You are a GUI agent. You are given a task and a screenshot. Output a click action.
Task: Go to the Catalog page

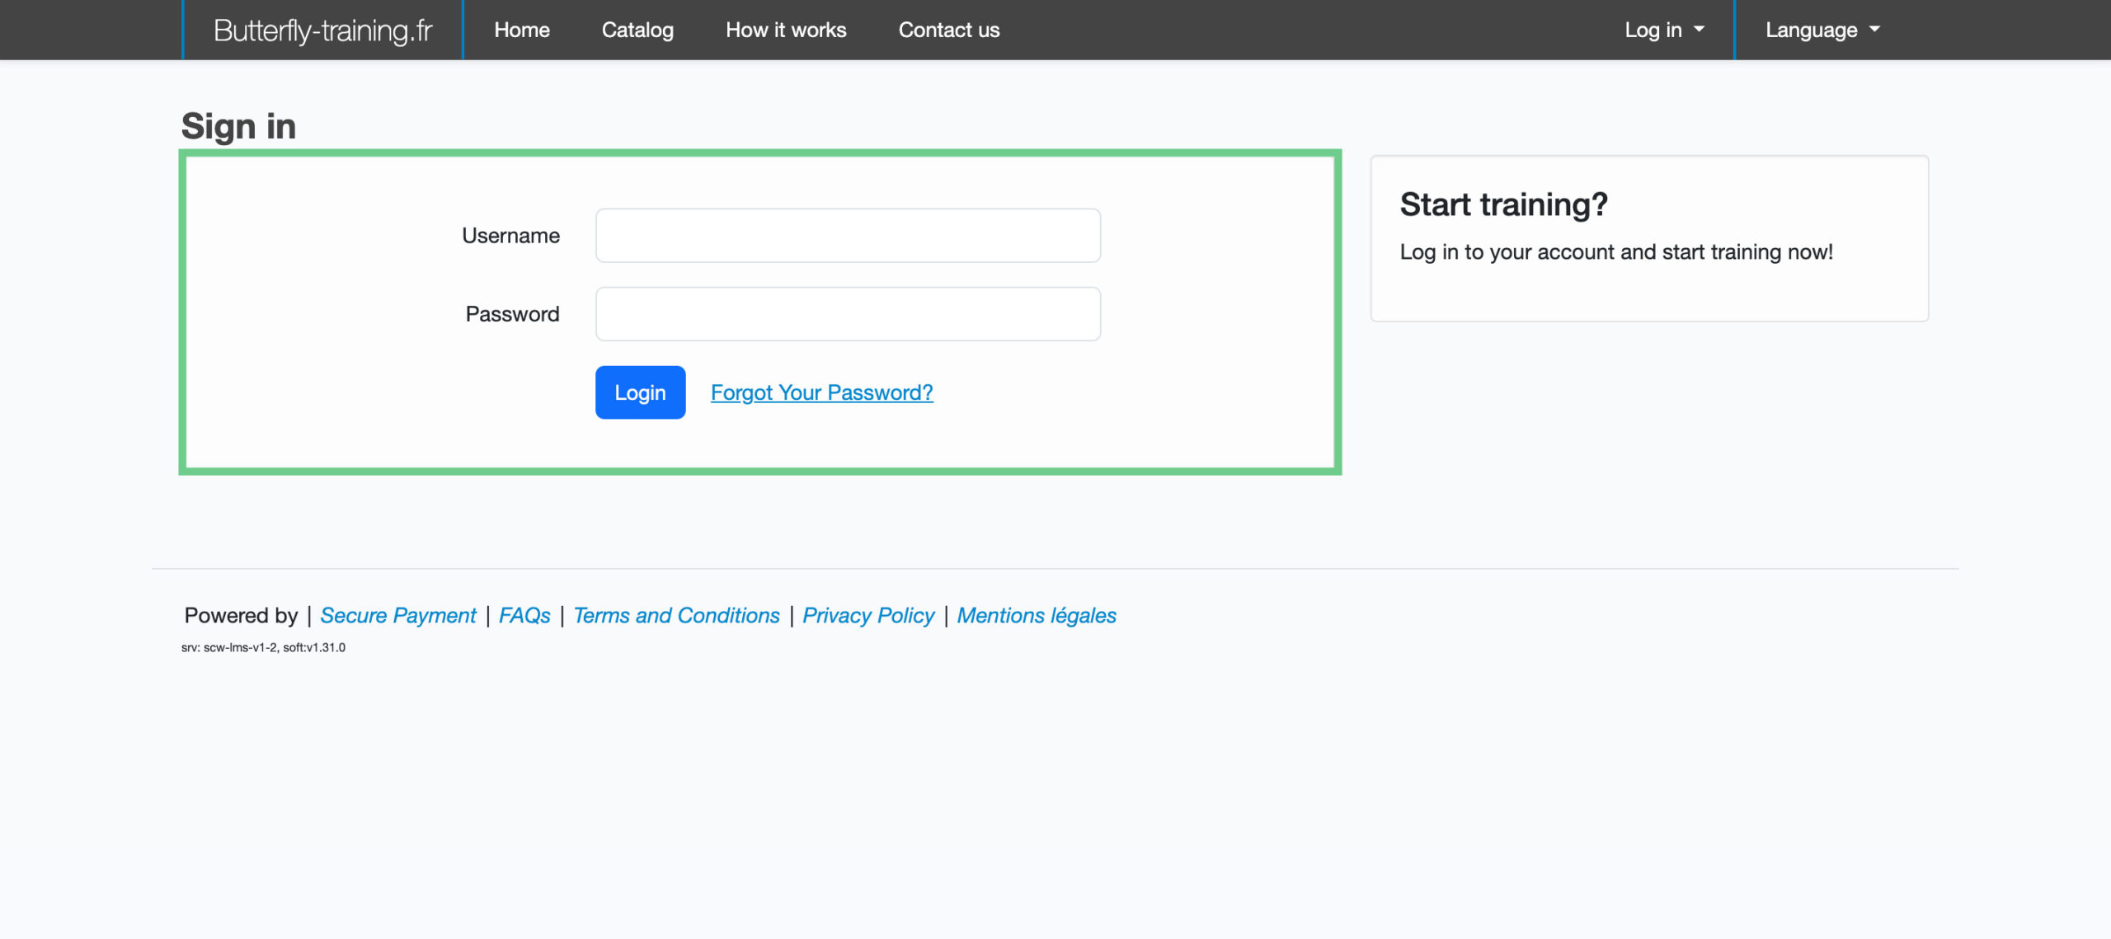pyautogui.click(x=637, y=31)
